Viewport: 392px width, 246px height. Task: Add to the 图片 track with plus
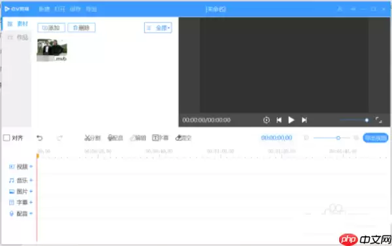(31, 192)
